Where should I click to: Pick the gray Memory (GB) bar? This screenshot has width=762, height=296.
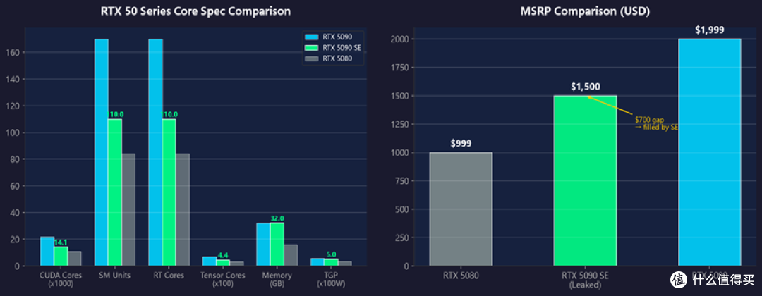coord(291,255)
